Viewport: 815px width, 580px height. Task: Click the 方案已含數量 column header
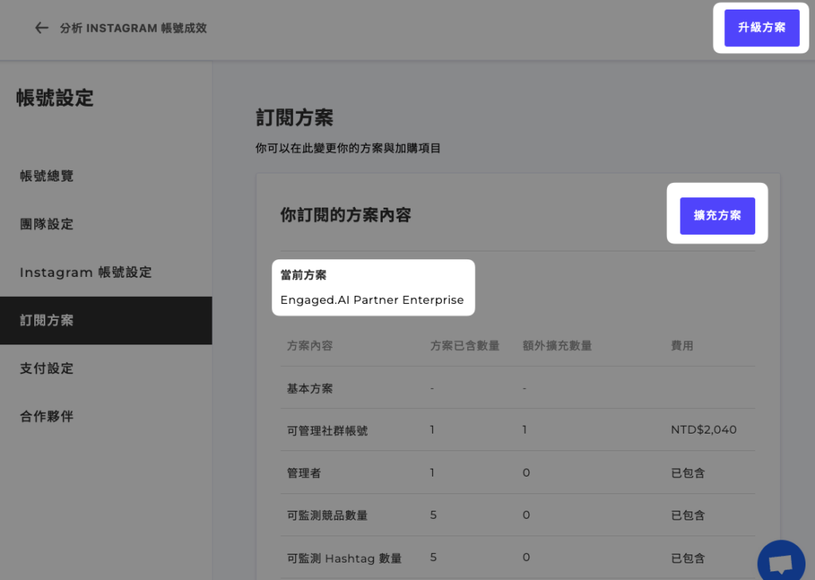[x=465, y=345]
